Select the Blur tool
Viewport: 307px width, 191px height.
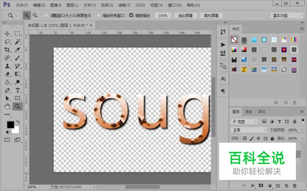(x=7, y=82)
